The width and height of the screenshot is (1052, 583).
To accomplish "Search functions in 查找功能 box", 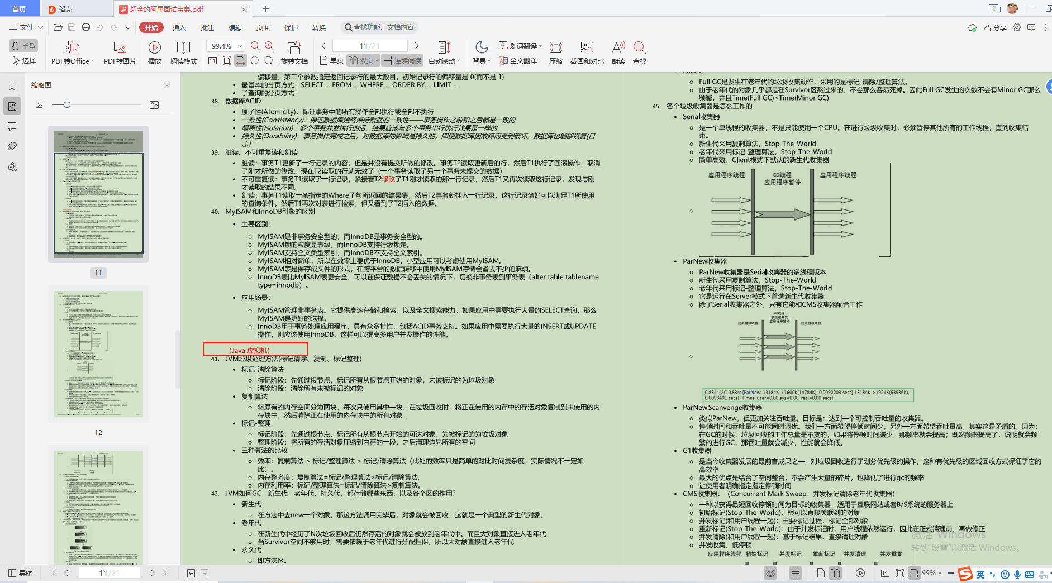I will 379,27.
